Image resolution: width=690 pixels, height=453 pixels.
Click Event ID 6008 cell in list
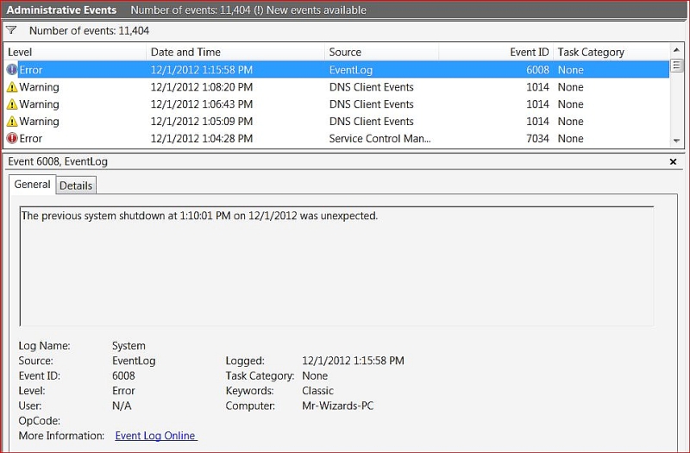[537, 70]
